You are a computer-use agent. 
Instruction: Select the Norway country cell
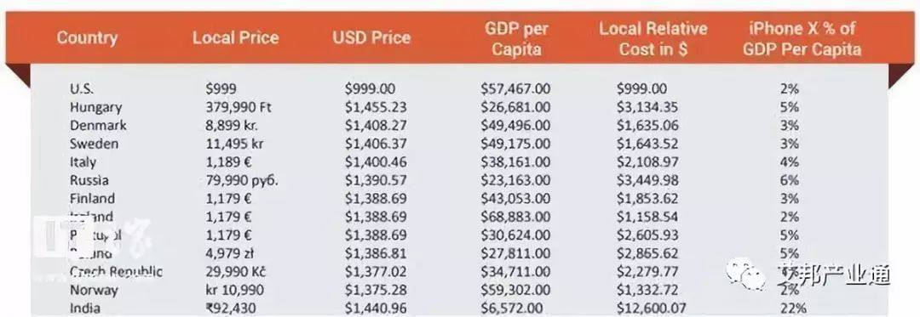coord(94,290)
